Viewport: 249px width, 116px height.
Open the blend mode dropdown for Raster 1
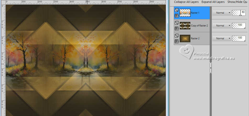(x=221, y=13)
